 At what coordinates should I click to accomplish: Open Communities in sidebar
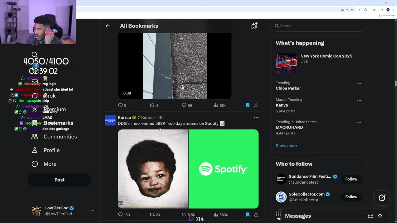click(54, 137)
